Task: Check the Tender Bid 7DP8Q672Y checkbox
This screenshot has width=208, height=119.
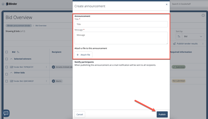Action: click(x=7, y=67)
